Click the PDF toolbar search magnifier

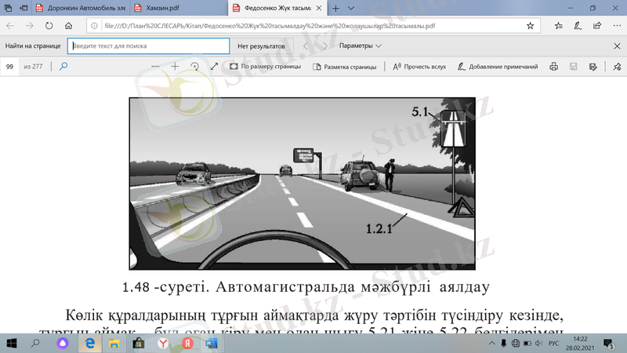[63, 67]
